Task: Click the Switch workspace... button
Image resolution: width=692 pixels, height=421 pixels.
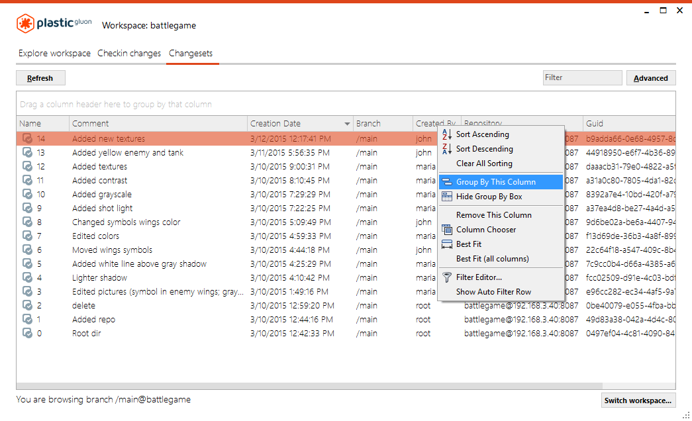Action: click(638, 400)
